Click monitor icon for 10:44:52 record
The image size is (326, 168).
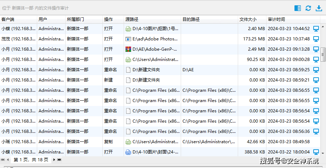[316, 29]
